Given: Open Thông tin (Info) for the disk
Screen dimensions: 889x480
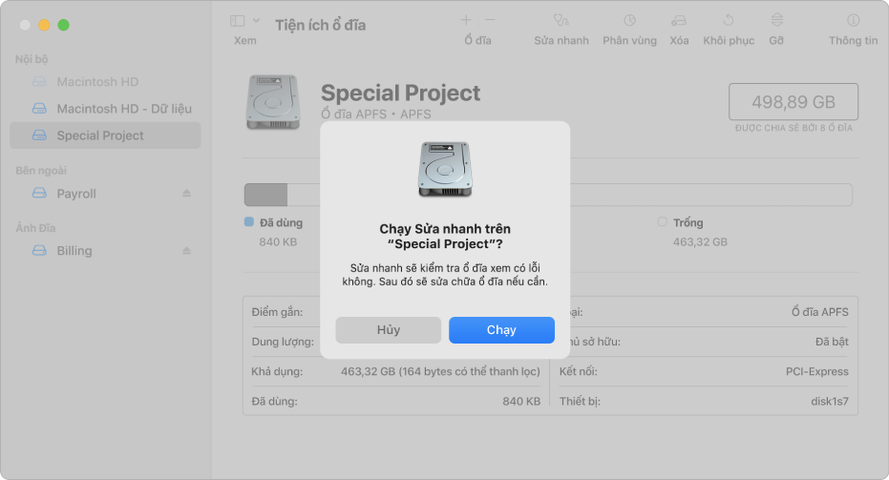Looking at the screenshot, I should point(853,20).
